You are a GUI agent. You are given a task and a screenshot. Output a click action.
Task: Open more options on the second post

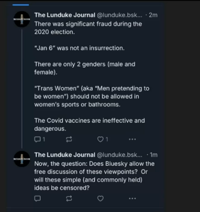[132, 199]
